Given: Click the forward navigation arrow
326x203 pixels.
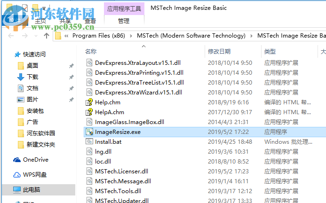Looking at the screenshot, I should tap(25, 36).
